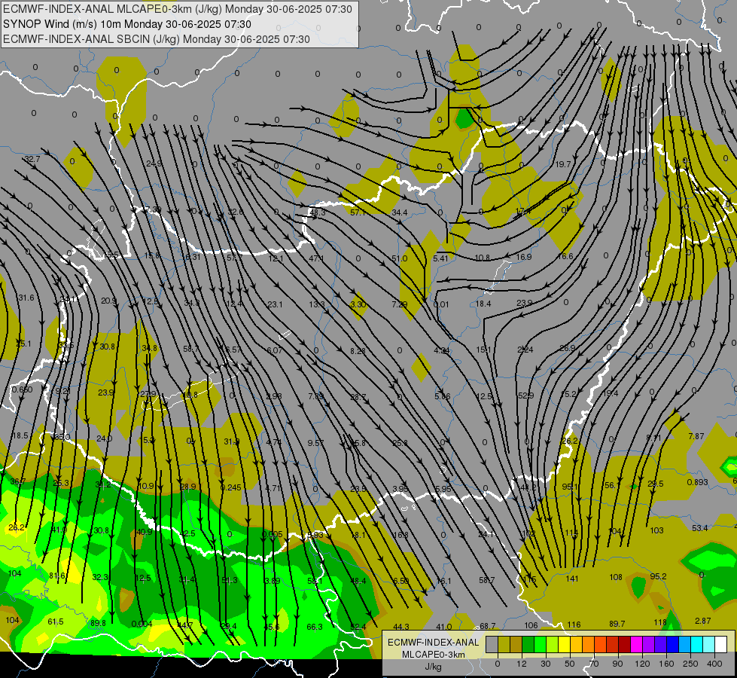Click the map value 116
Screen dimensions: 737x678
click(x=574, y=625)
